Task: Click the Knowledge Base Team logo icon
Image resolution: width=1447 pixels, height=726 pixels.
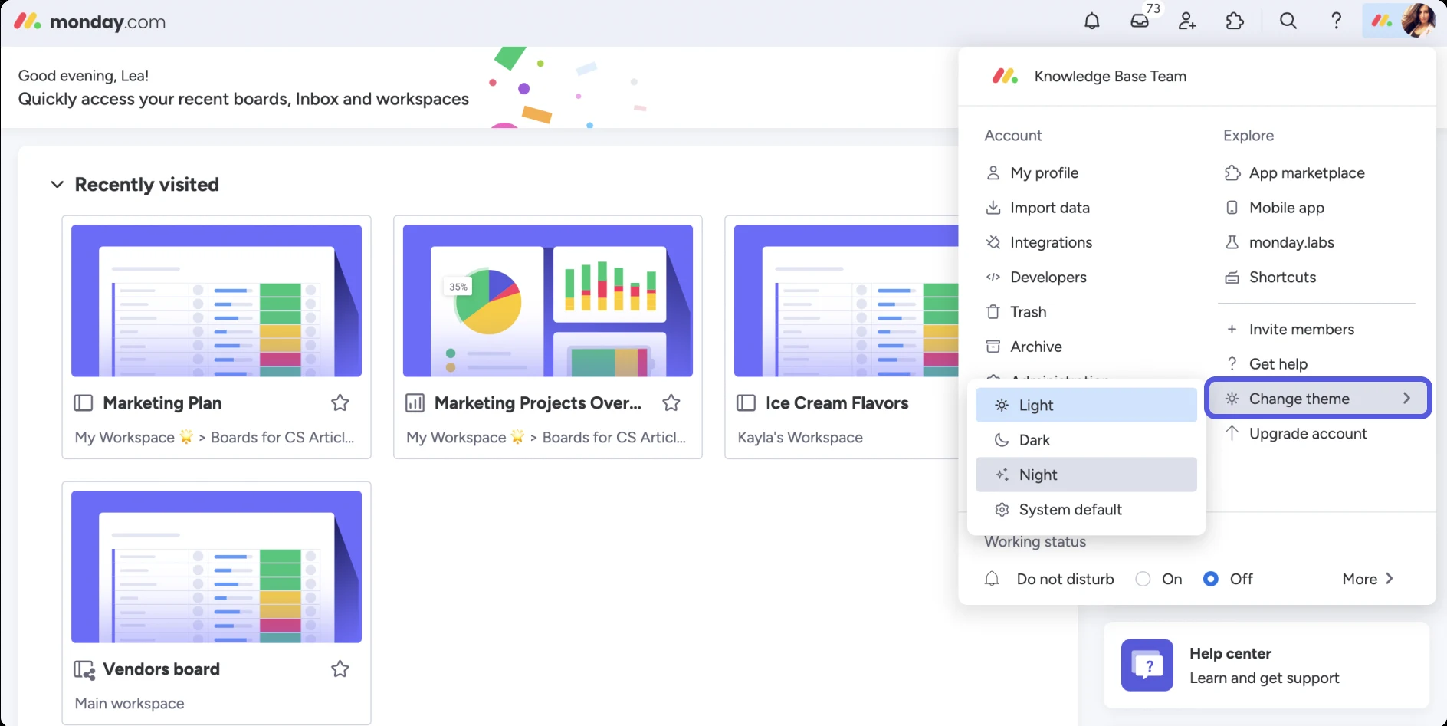Action: [1005, 76]
